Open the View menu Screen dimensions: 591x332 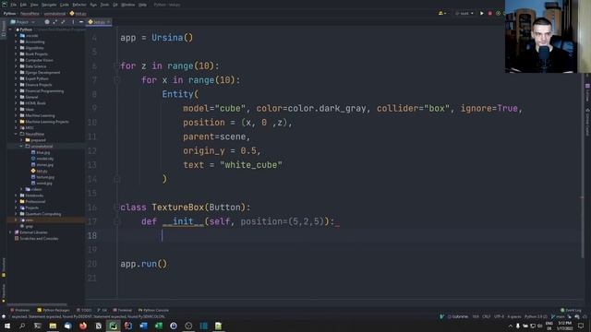point(34,5)
